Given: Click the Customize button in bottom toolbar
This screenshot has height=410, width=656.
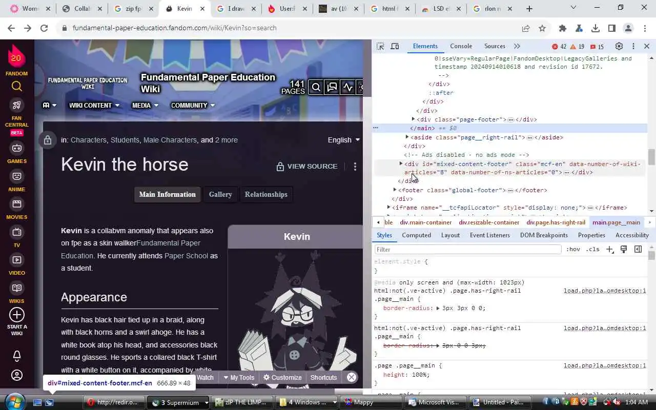Looking at the screenshot, I should click(282, 377).
